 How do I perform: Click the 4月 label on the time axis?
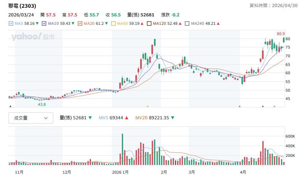(243, 172)
